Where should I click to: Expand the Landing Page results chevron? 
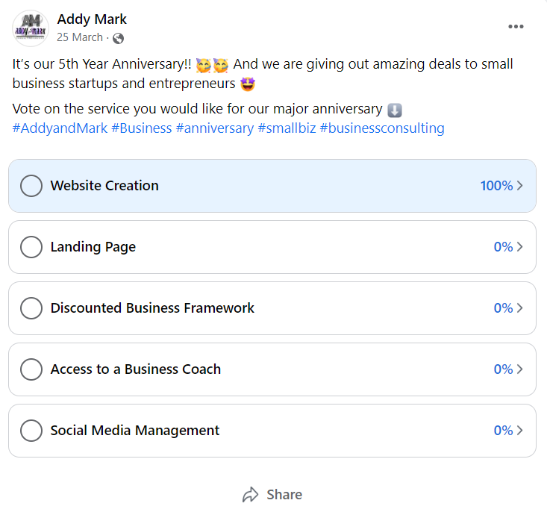point(520,247)
